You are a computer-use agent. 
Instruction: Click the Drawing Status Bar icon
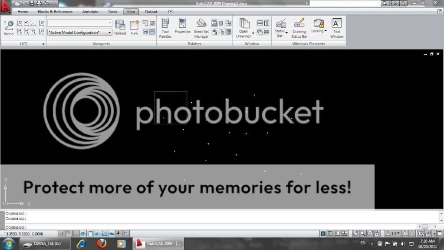[299, 28]
